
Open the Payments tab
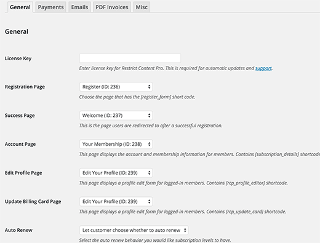[50, 7]
